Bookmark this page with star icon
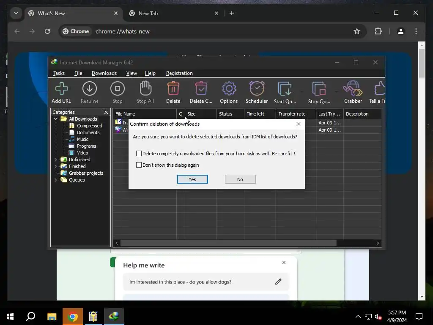 tap(357, 31)
